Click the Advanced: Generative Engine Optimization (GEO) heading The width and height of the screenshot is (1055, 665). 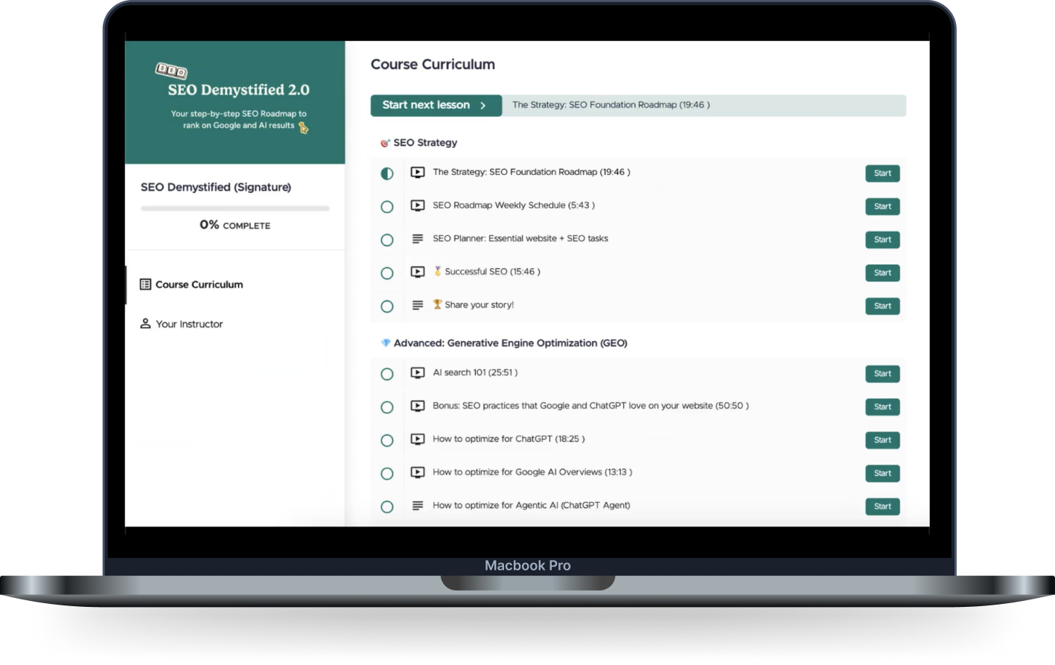tap(511, 343)
